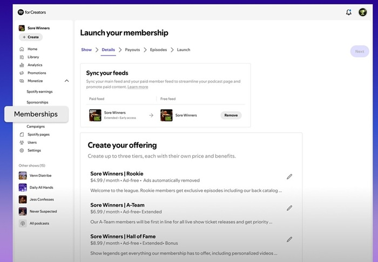Click the Settings gear icon
This screenshot has width=378, height=262.
coord(22,150)
